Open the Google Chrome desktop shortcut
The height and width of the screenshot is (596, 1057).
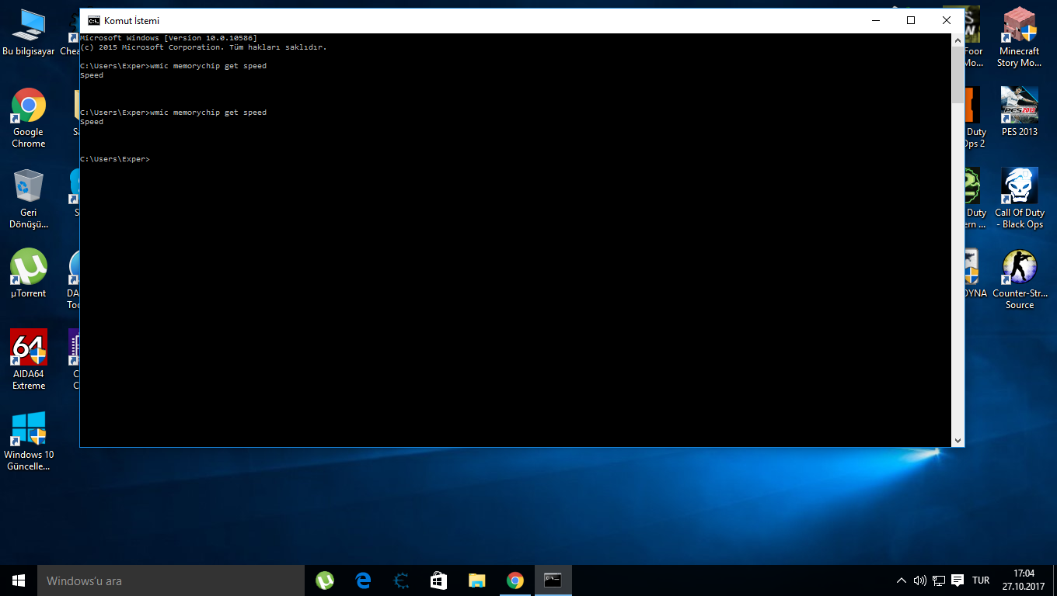[29, 106]
